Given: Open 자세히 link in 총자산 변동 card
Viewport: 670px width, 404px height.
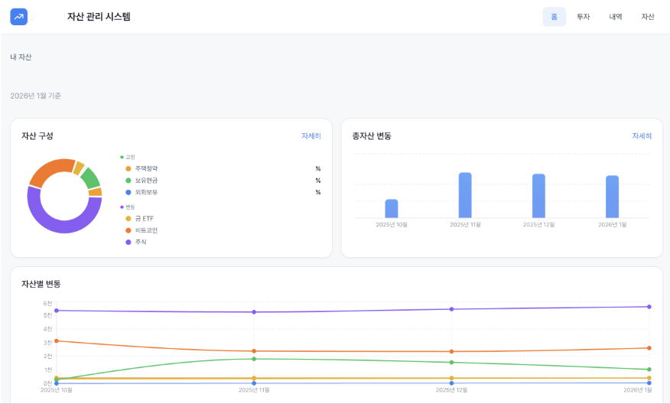Looking at the screenshot, I should pyautogui.click(x=642, y=136).
